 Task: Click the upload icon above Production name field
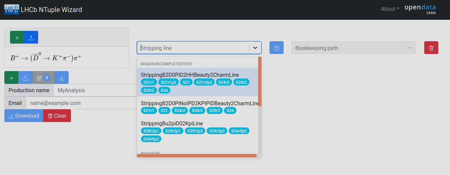tap(25, 78)
